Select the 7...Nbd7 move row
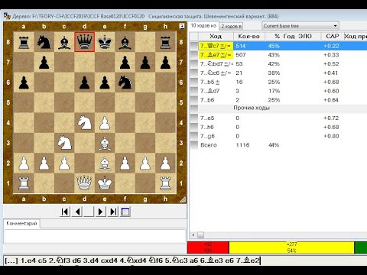The height and width of the screenshot is (275, 367). pyautogui.click(x=282, y=64)
